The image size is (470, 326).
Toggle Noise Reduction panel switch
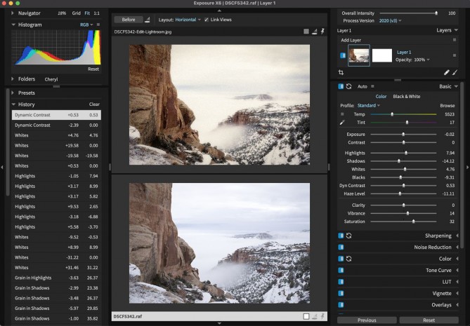[341, 247]
